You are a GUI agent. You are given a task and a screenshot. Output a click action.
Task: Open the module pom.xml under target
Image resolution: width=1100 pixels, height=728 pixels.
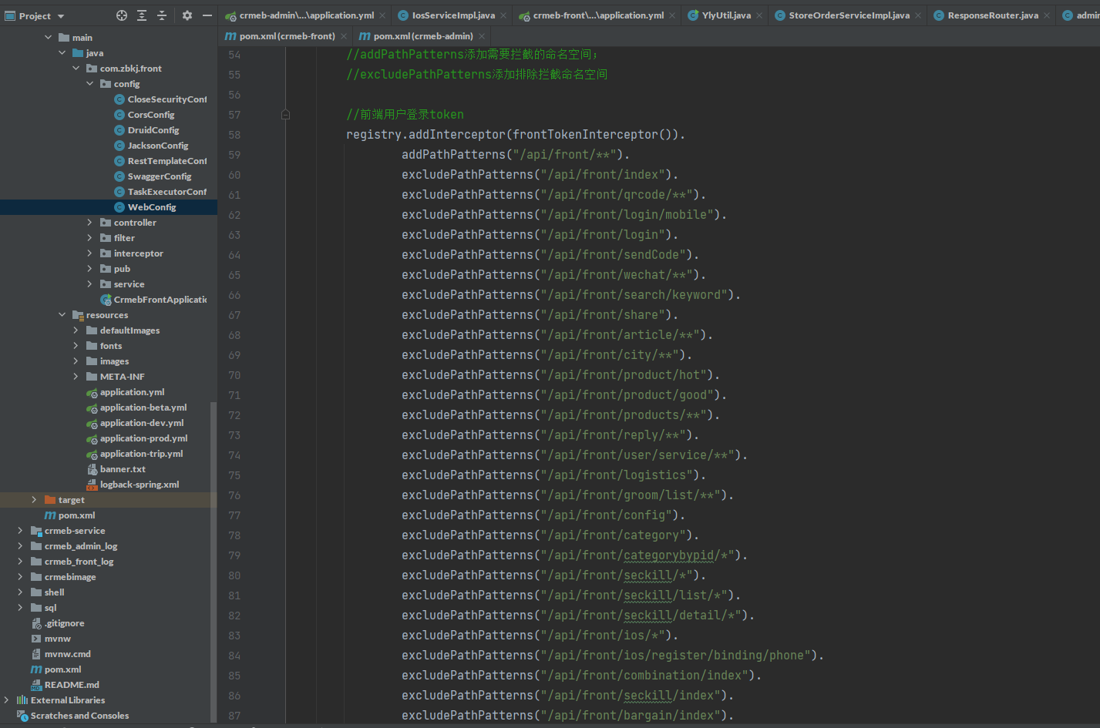click(x=69, y=515)
